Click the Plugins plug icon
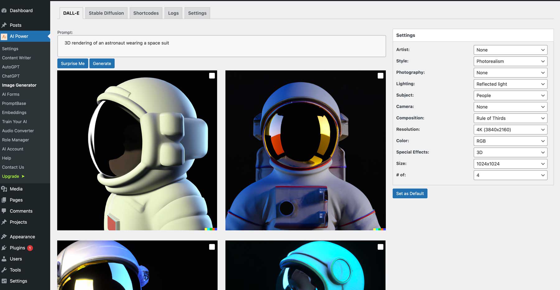Screen dimensions: 560x290 click(4, 248)
